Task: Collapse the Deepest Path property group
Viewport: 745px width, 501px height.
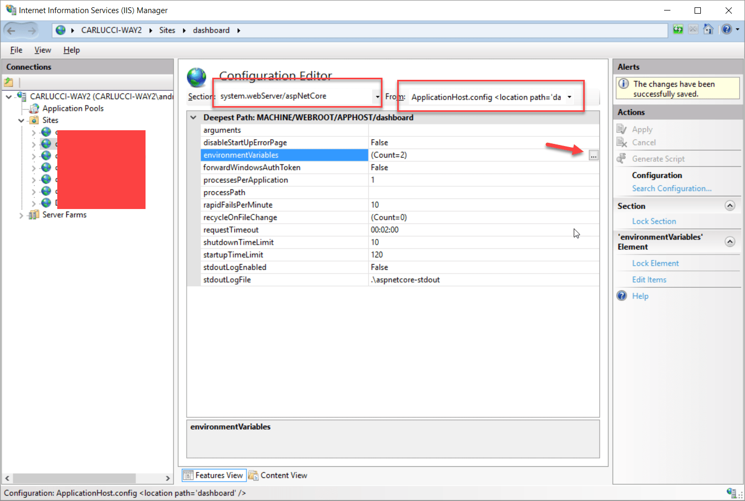Action: point(193,118)
